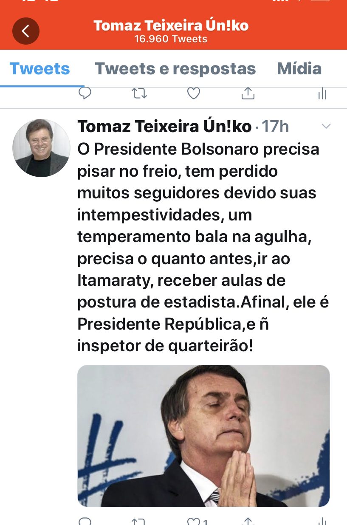
Task: Reply to the Bolsonaro tweet
Action: 85,521
